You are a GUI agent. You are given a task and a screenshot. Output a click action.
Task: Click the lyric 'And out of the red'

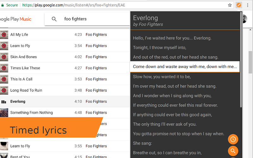click(176, 57)
